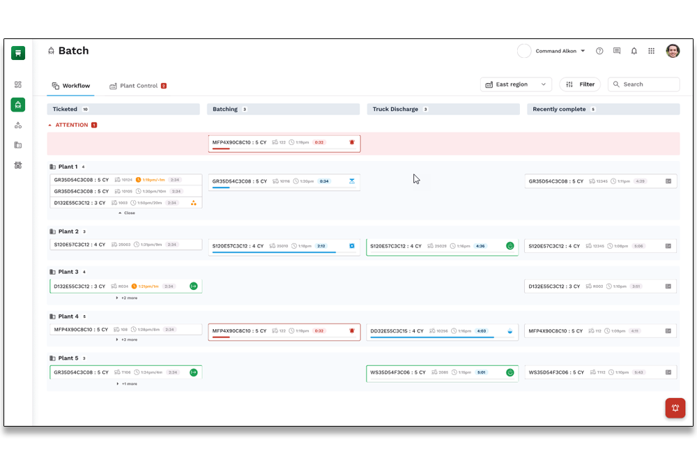697x465 pixels.
Task: Select the materials shapes icon in sidebar
Action: [x=18, y=125]
